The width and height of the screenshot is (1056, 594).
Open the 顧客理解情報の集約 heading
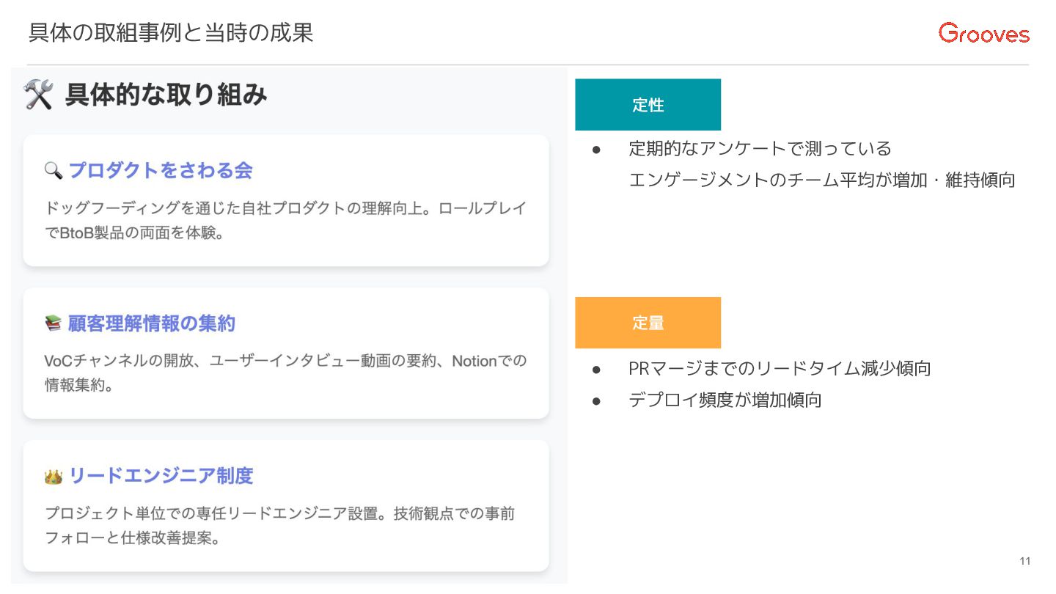(x=152, y=323)
